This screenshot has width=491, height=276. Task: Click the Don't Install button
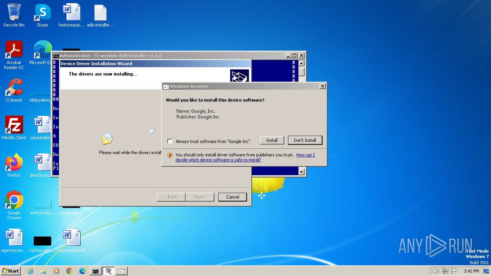[305, 140]
